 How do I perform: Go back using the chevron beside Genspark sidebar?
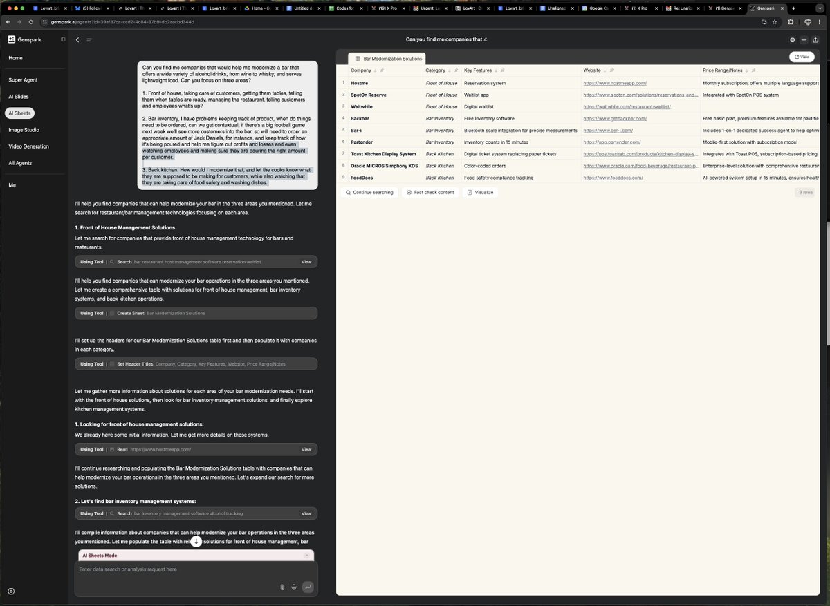77,40
